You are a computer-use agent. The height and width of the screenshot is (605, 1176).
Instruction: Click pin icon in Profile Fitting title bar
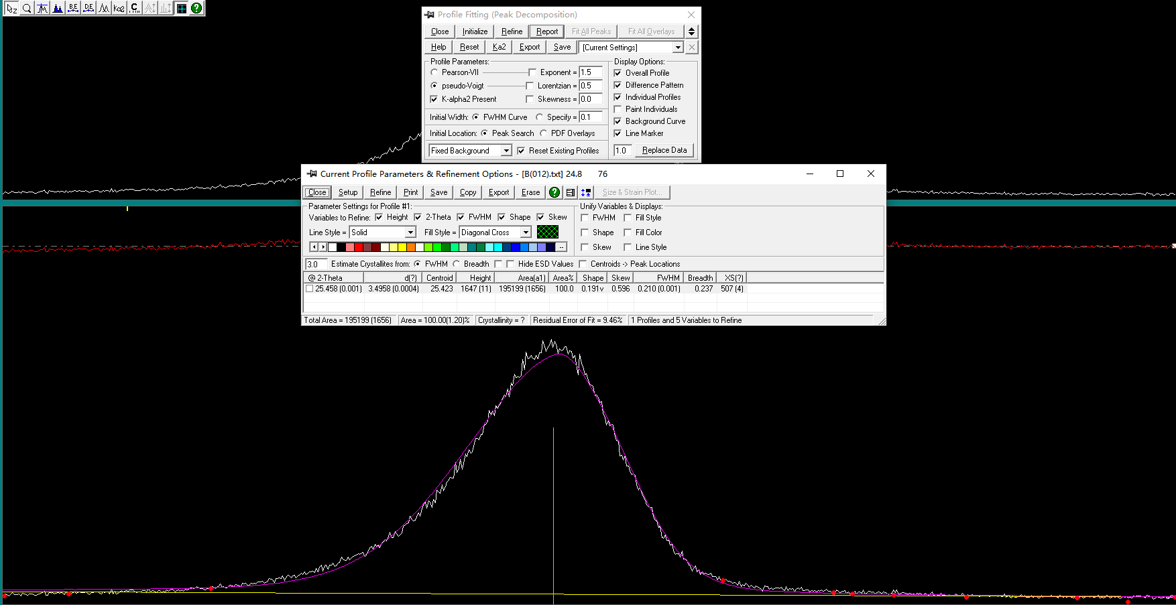(x=430, y=14)
